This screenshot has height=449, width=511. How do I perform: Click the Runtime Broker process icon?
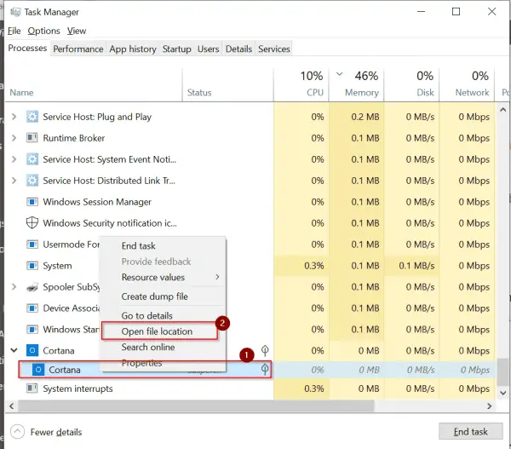point(32,138)
